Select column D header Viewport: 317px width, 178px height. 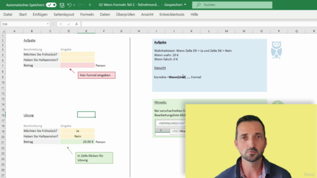point(69,31)
